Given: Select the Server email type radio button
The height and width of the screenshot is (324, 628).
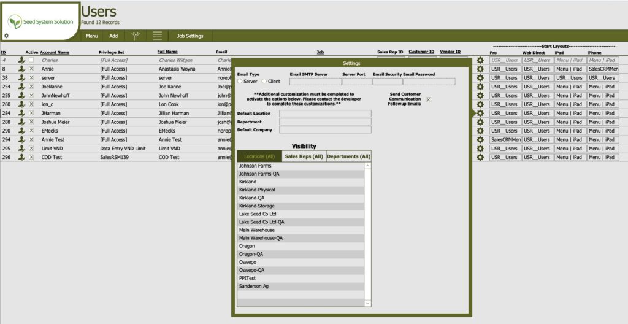Looking at the screenshot, I should [240, 81].
